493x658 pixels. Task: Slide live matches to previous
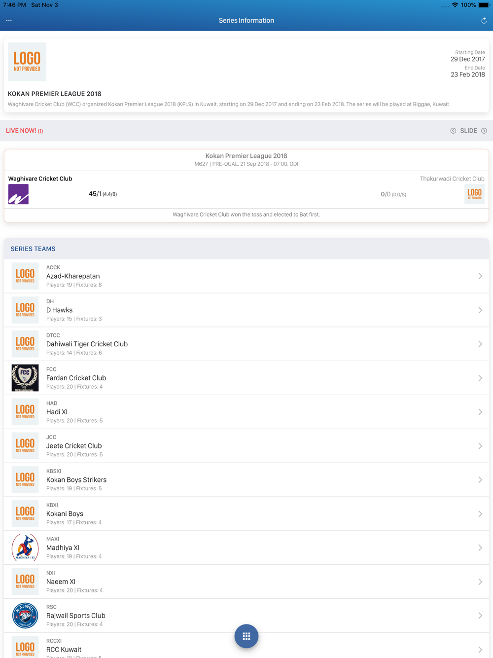453,131
